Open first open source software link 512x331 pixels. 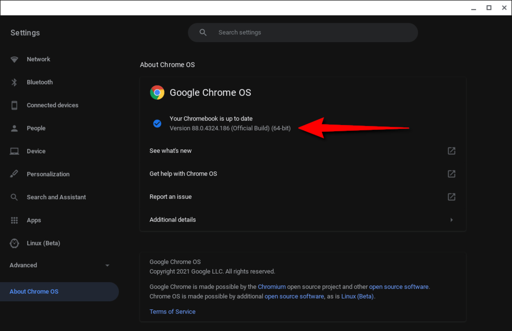coord(399,287)
